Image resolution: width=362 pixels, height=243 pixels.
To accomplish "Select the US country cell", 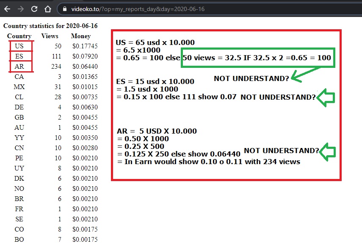I will click(19, 46).
